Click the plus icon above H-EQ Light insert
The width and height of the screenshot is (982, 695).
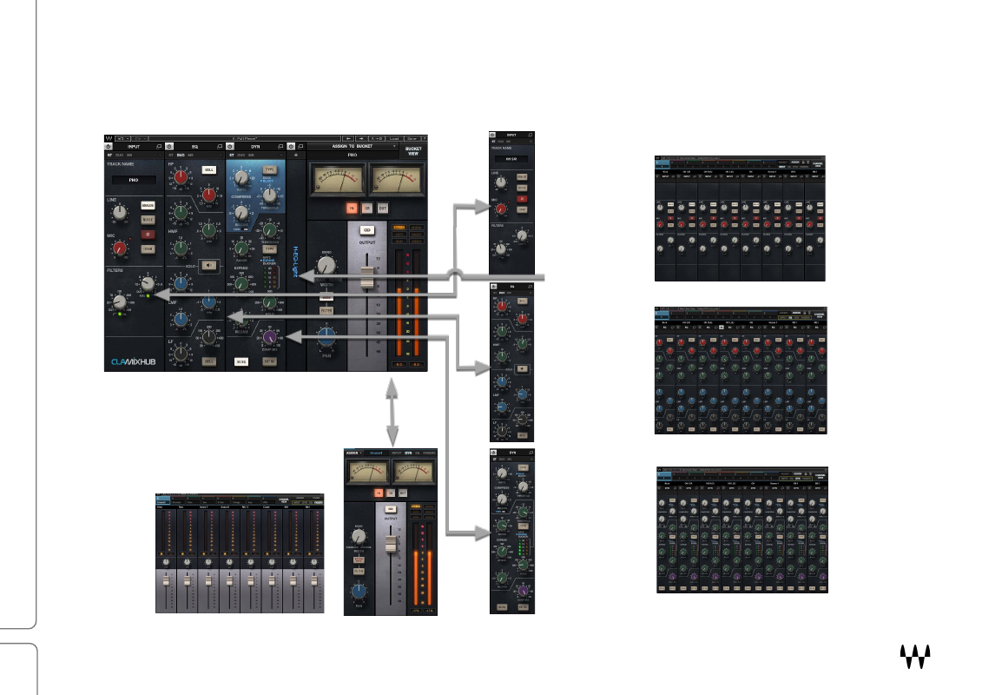click(296, 155)
